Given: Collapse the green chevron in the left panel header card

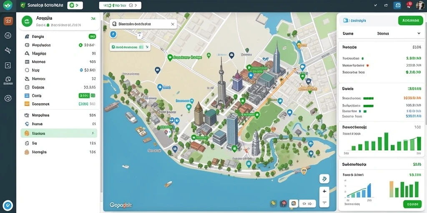Looking at the screenshot, I should [x=93, y=19].
